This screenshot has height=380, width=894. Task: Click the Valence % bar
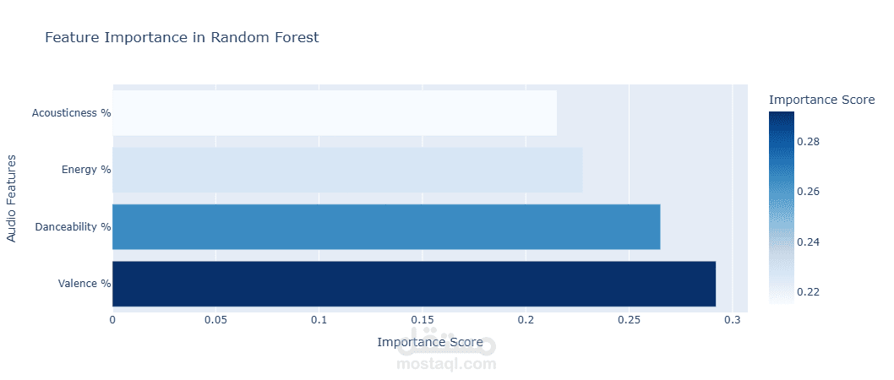tap(414, 284)
